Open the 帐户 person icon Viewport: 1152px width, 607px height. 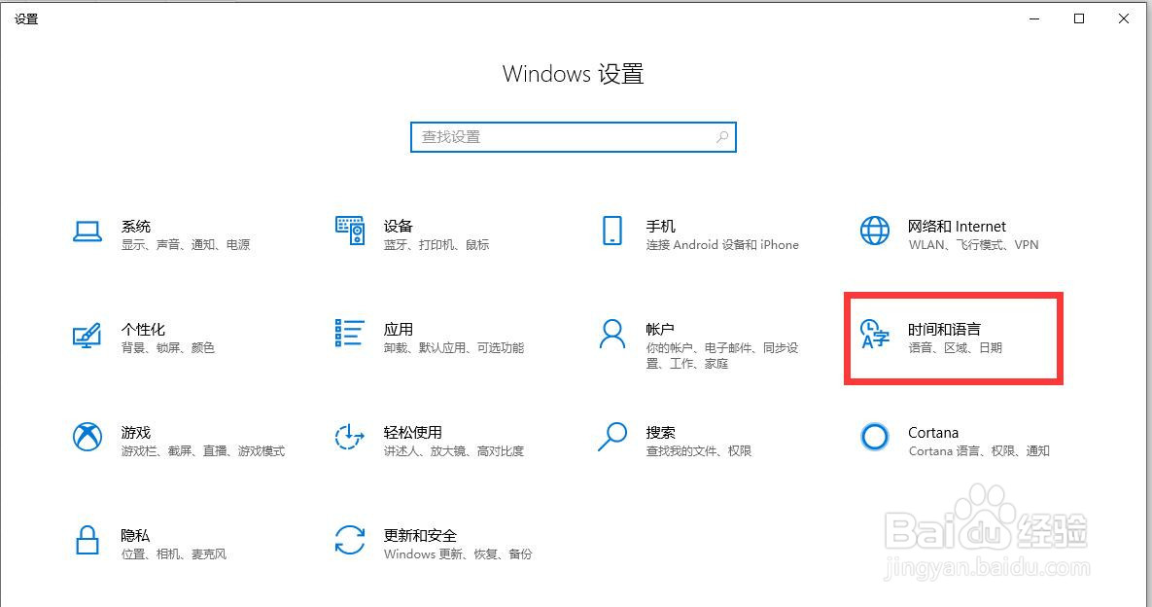pyautogui.click(x=612, y=333)
